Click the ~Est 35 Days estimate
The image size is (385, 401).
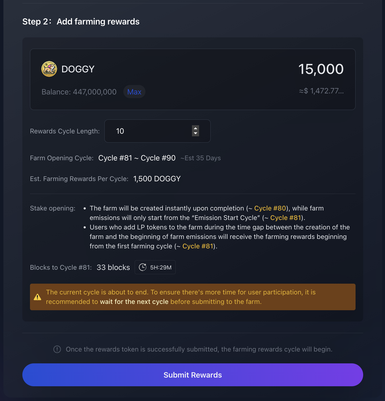point(201,158)
